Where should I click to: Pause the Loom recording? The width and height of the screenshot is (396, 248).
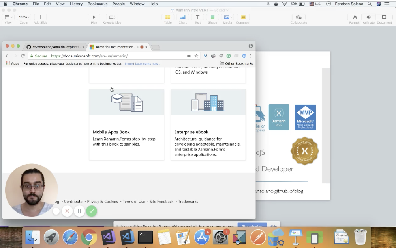pyautogui.click(x=79, y=211)
